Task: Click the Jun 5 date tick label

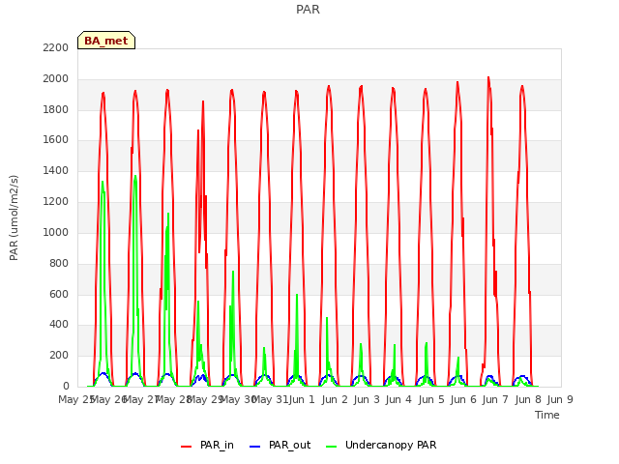Action: point(431,399)
